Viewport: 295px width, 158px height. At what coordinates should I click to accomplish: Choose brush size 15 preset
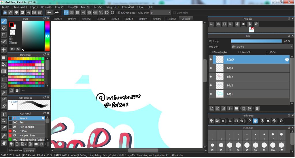click(212, 146)
